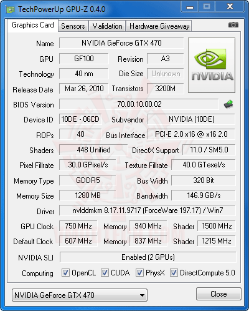The image size is (249, 311).
Task: Open the Hardware Giveaway tab
Action: [x=159, y=26]
